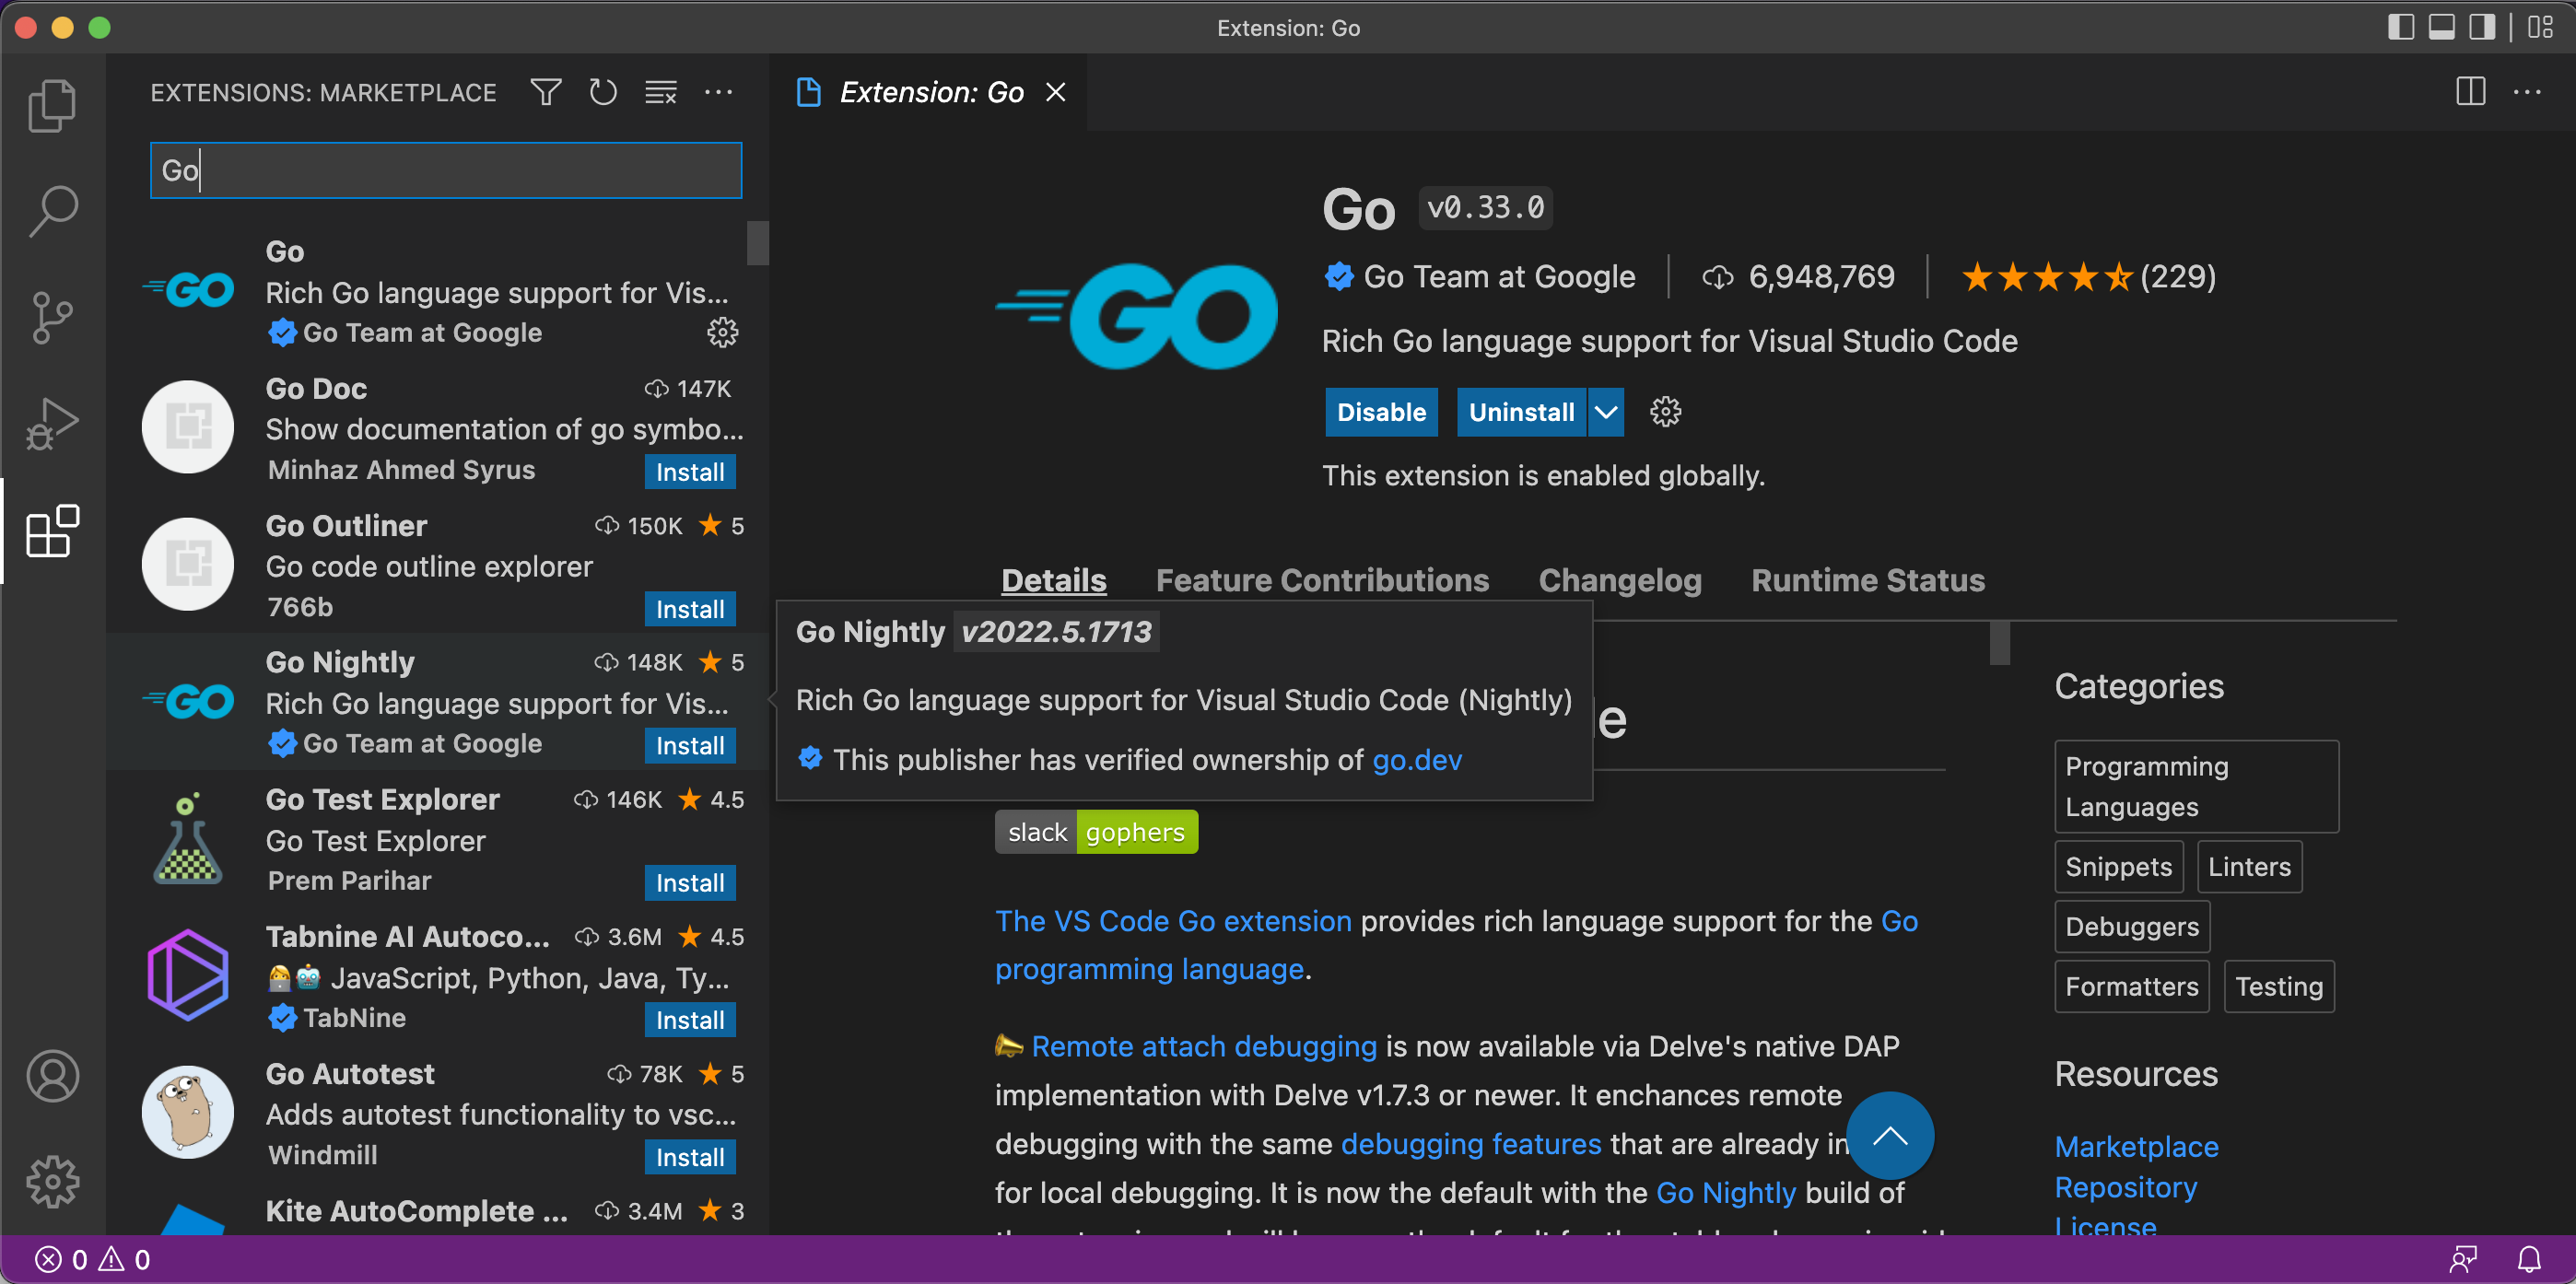This screenshot has width=2576, height=1284.
Task: Filter the extensions list
Action: point(546,92)
